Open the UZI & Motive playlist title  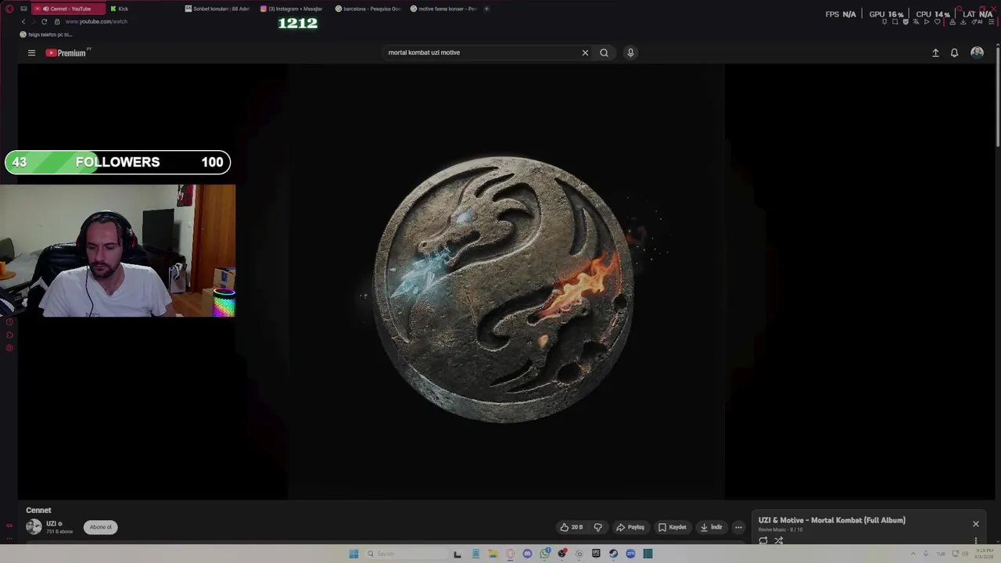pos(831,520)
